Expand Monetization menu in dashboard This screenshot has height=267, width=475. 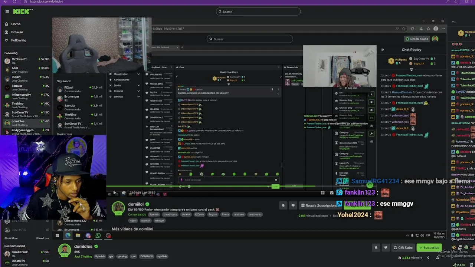[x=125, y=74]
